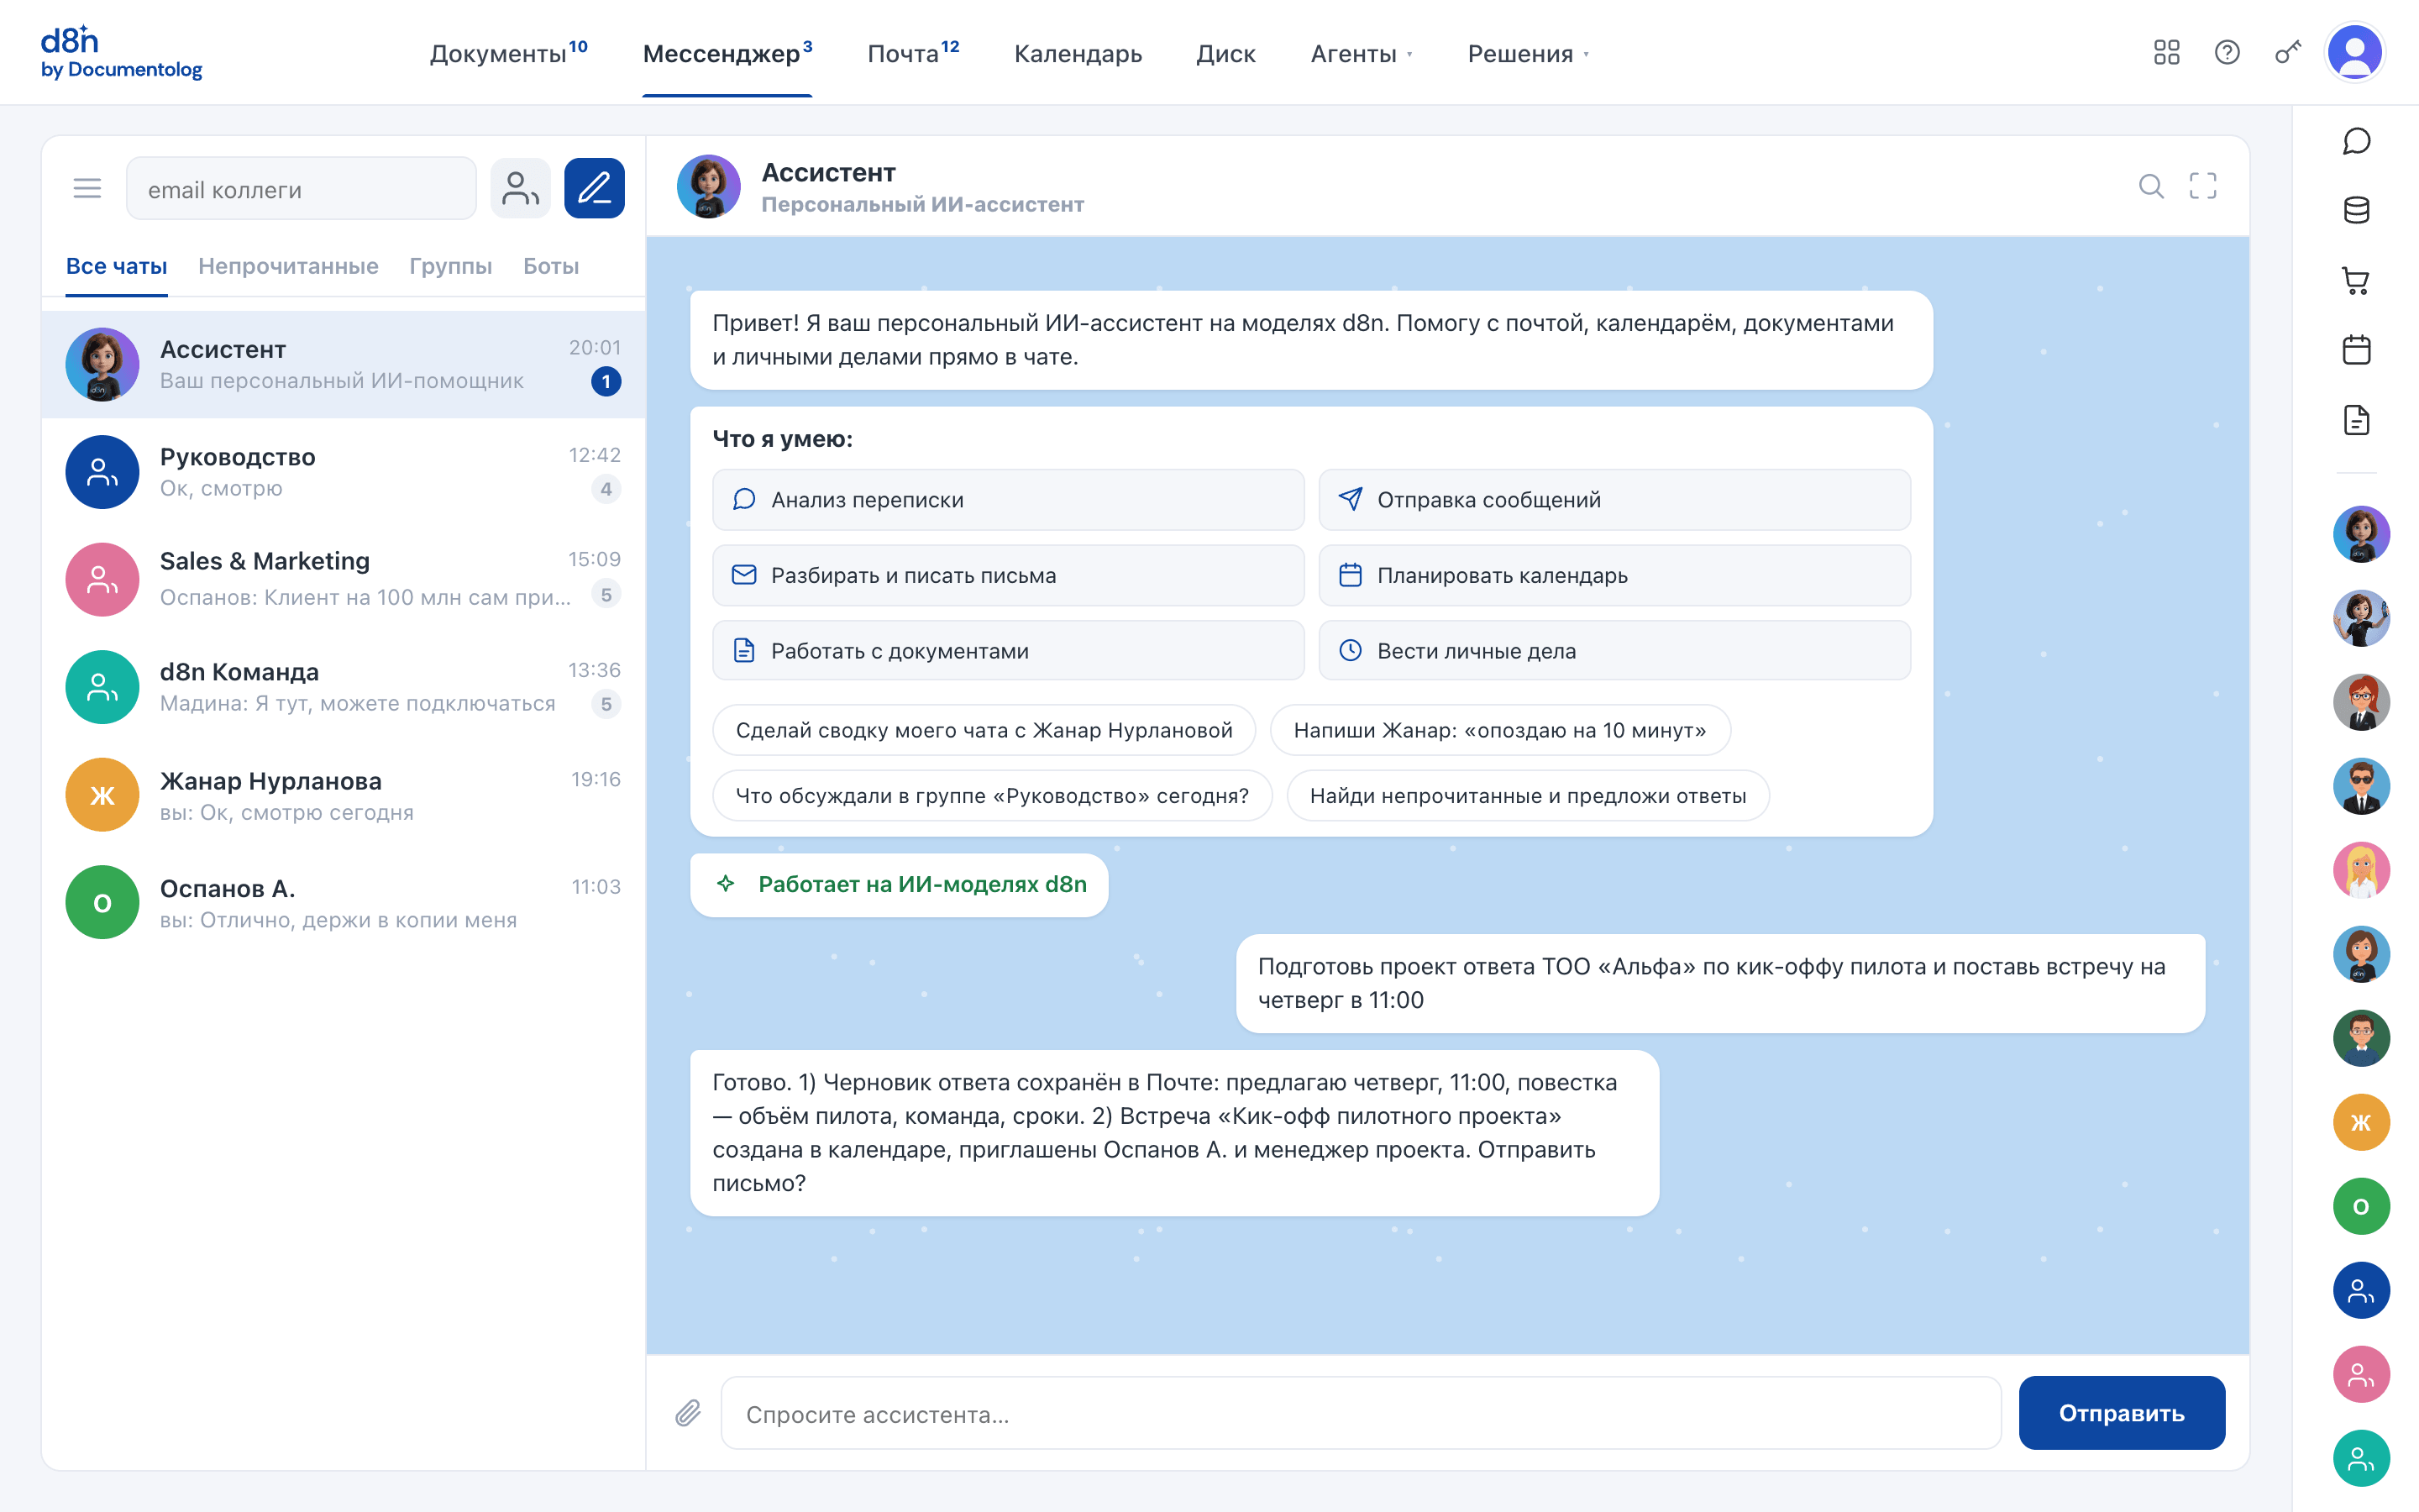Open document icon in right sidebar
This screenshot has width=2419, height=1512.
tap(2356, 420)
